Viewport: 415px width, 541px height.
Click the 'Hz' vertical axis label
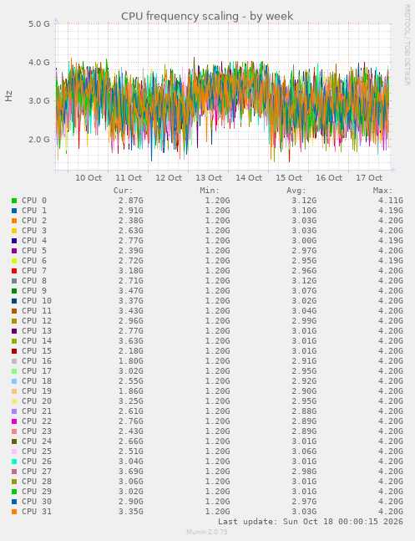[x=8, y=96]
